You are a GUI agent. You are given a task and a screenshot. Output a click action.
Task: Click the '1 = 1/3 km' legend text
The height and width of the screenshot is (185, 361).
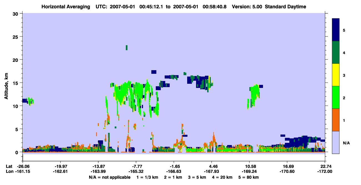tap(147, 177)
